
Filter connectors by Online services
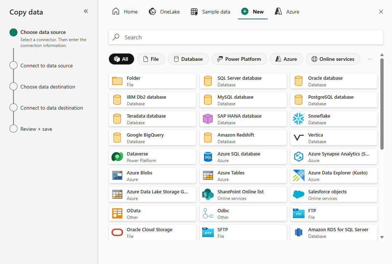click(333, 59)
